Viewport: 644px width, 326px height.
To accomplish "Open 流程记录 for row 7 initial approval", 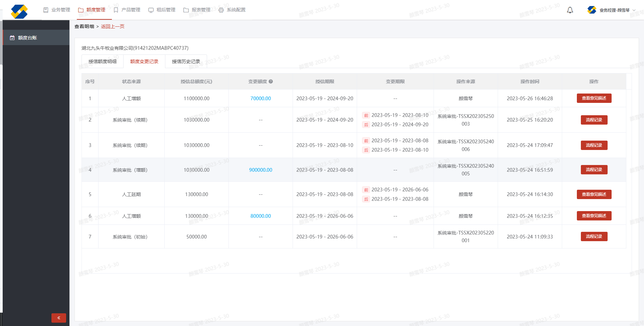I will 594,236.
